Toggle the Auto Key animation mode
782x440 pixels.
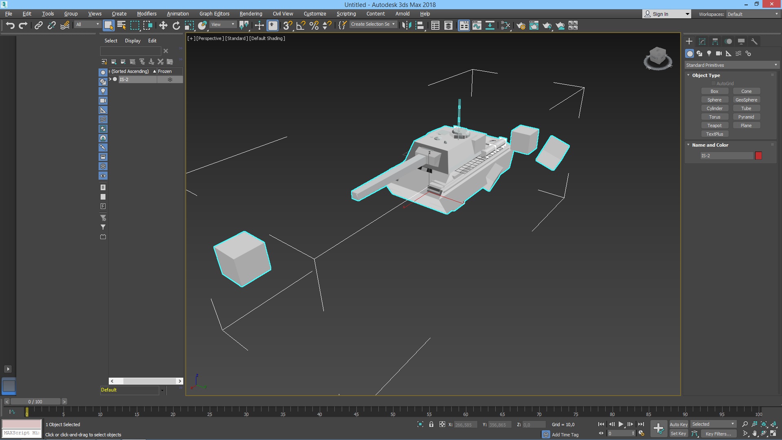(x=678, y=424)
